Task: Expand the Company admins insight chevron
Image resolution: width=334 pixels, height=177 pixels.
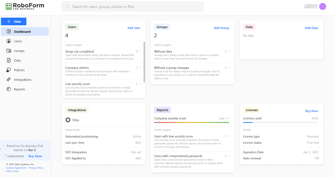Action: click(x=140, y=67)
